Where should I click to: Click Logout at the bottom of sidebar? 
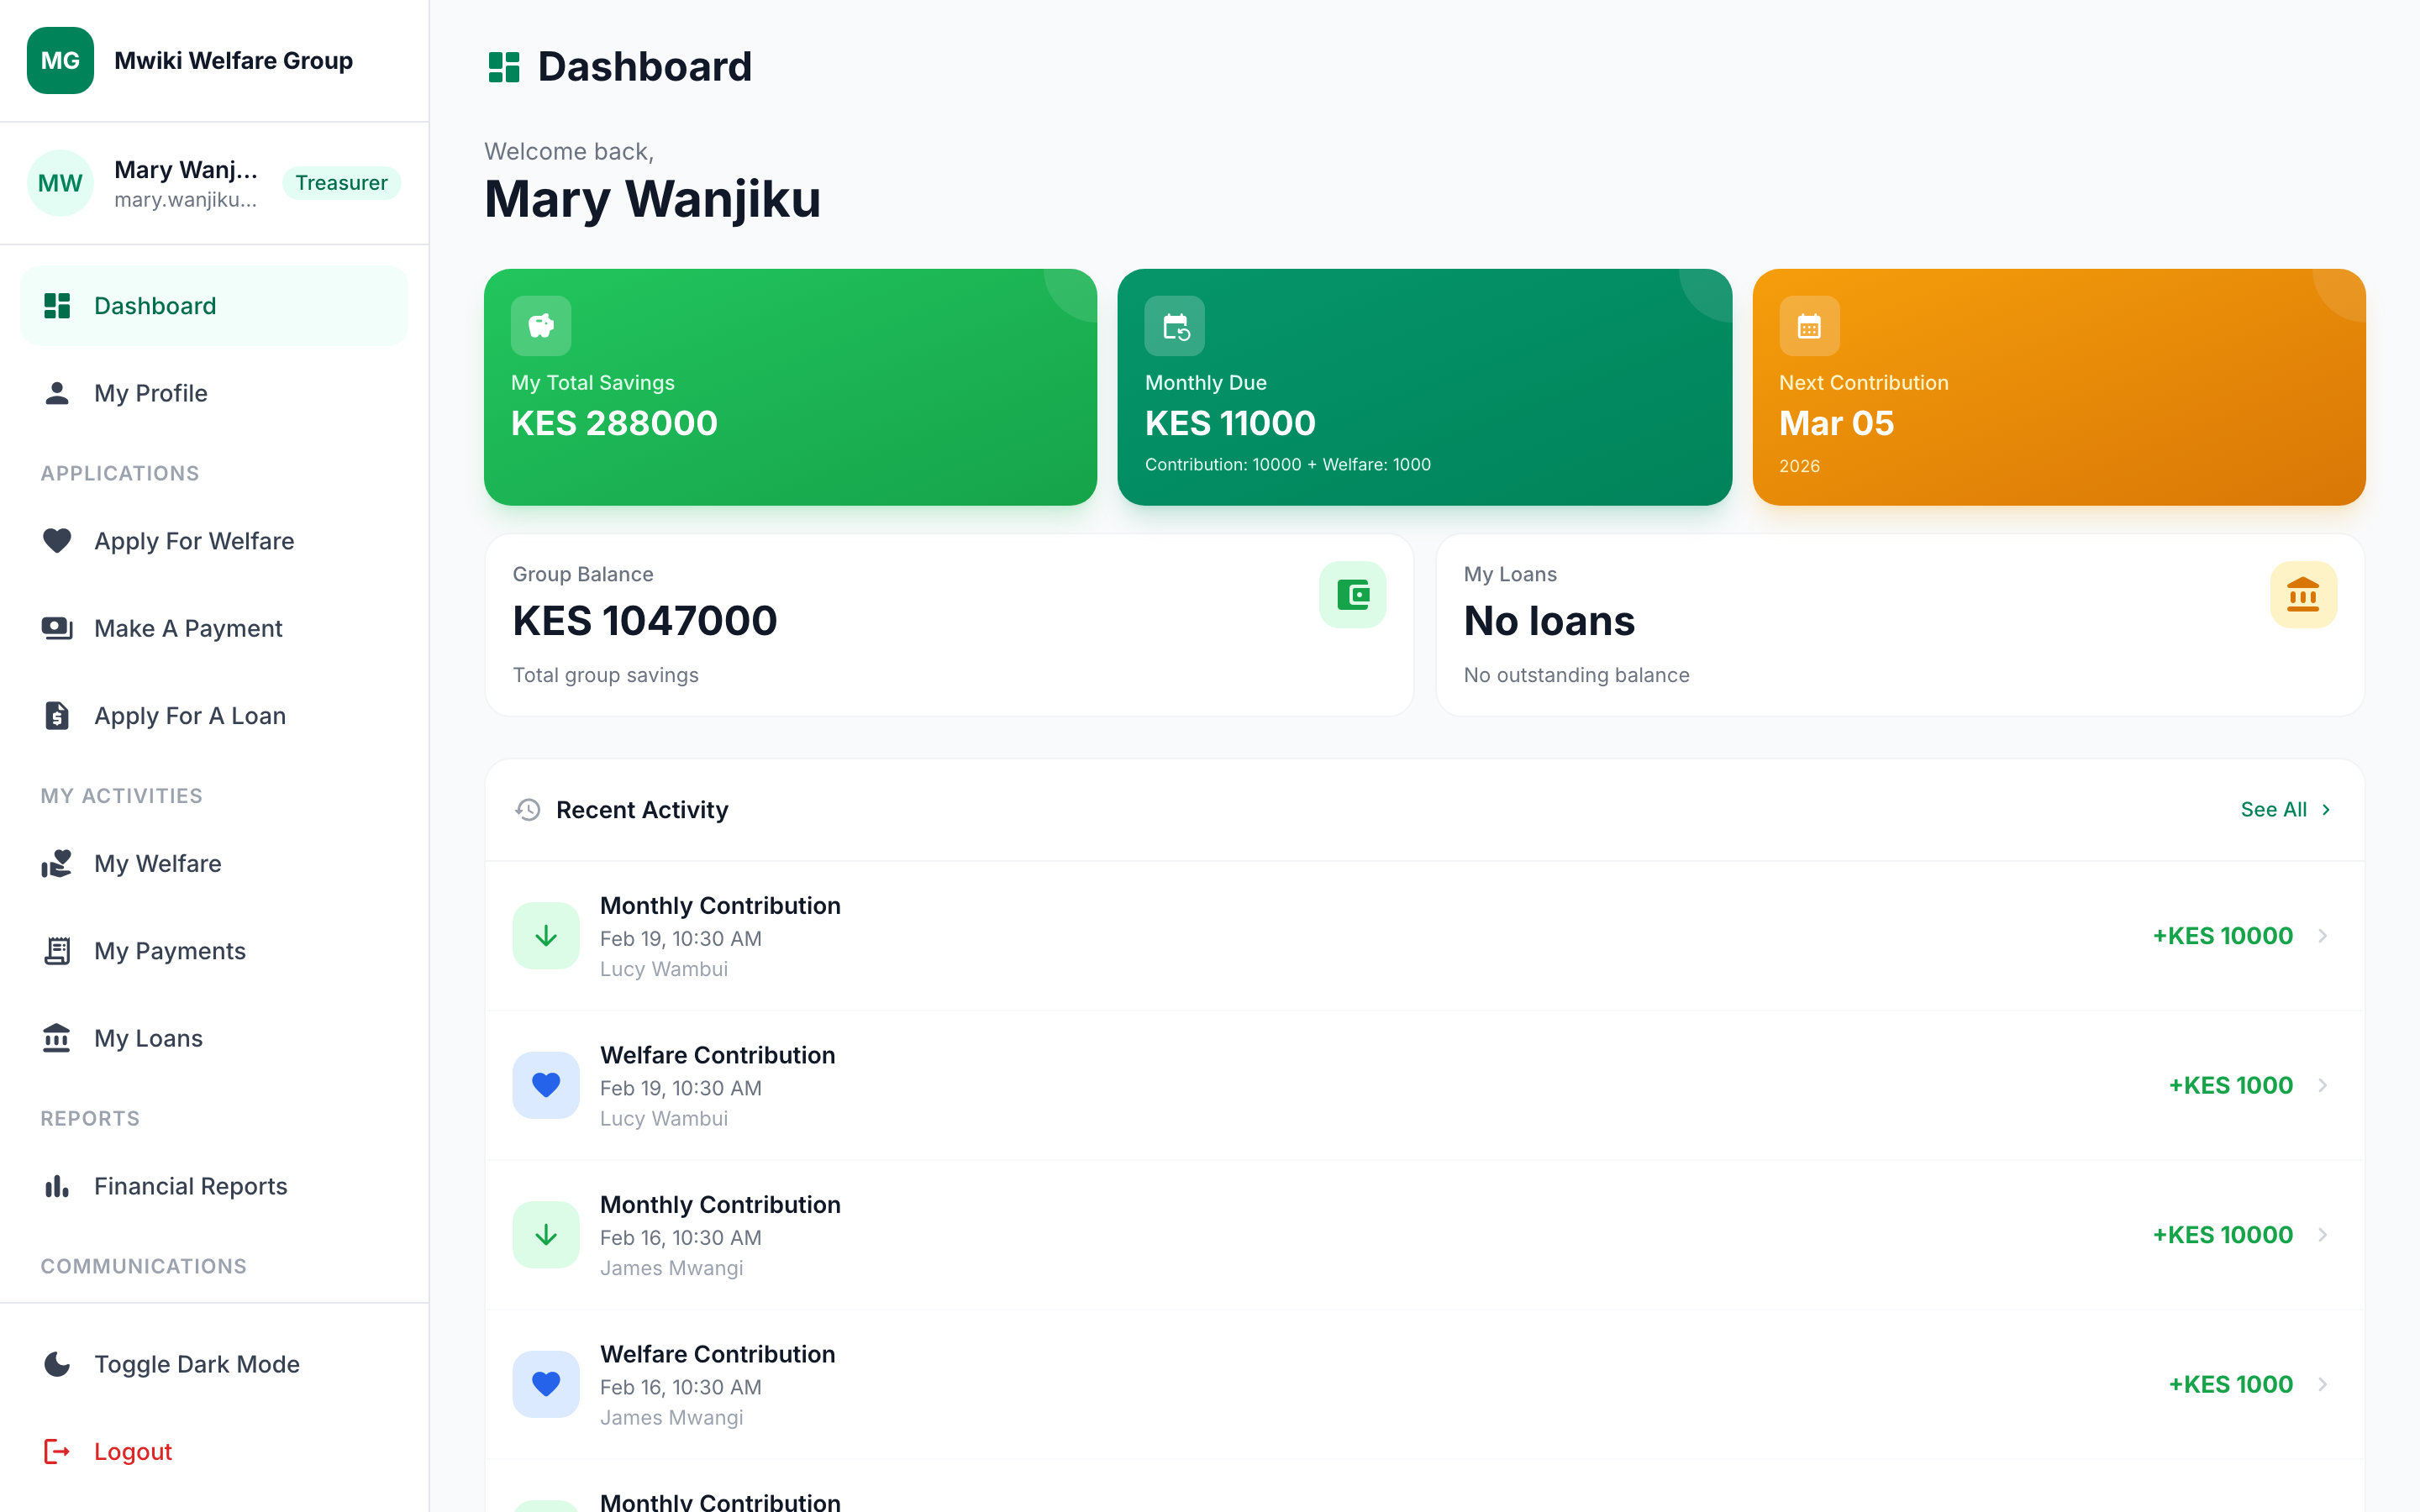tap(132, 1451)
